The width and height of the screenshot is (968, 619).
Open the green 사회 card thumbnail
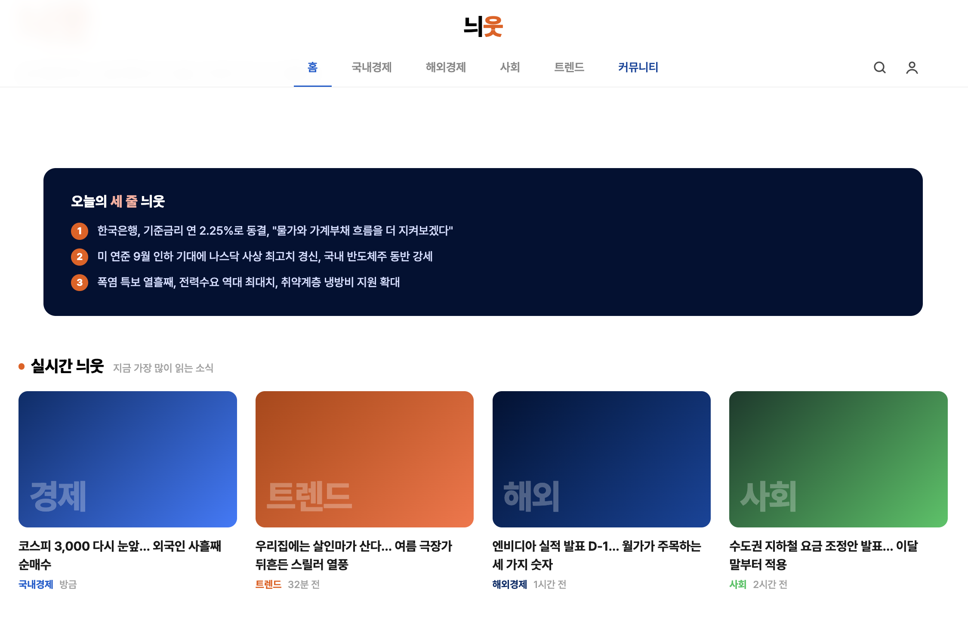[x=839, y=459]
